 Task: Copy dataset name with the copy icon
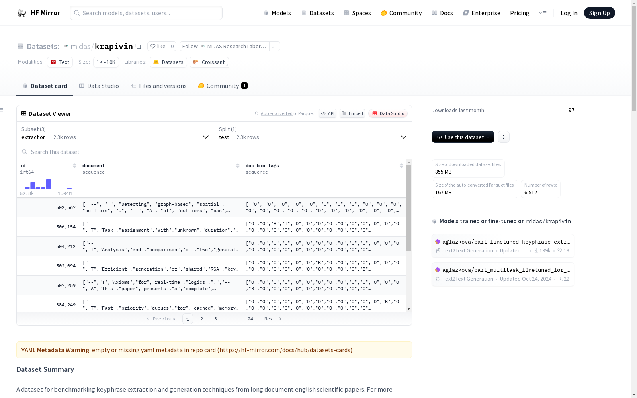138,46
